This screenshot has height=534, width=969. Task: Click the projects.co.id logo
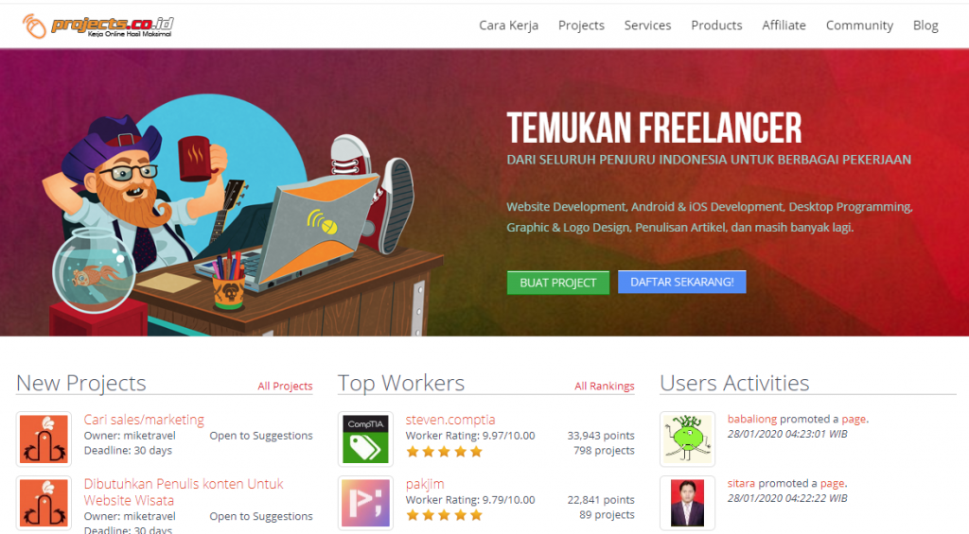point(97,26)
